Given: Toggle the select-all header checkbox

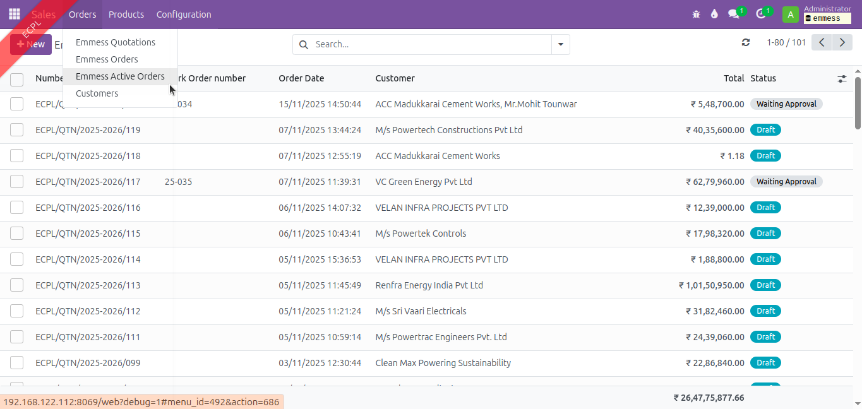Looking at the screenshot, I should coord(17,79).
